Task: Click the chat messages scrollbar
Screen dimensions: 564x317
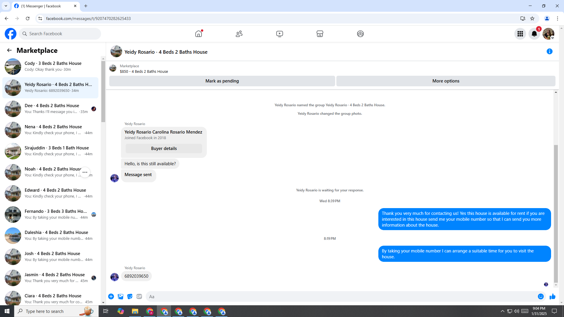Action: pyautogui.click(x=556, y=213)
